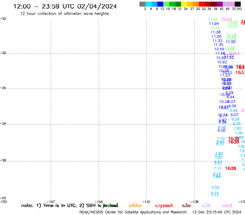
Task: Click the '(ft)' unit label in the legend
Action: click(239, 9)
